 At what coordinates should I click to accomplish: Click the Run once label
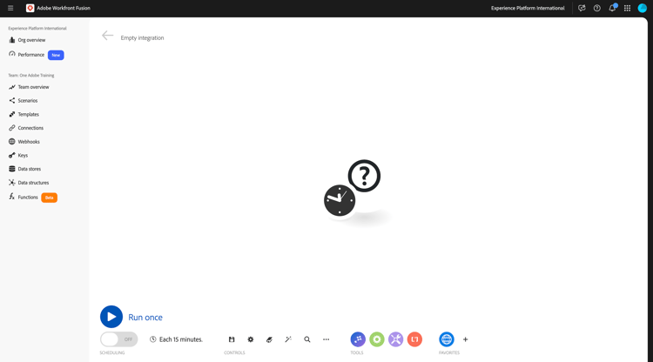[x=145, y=317]
